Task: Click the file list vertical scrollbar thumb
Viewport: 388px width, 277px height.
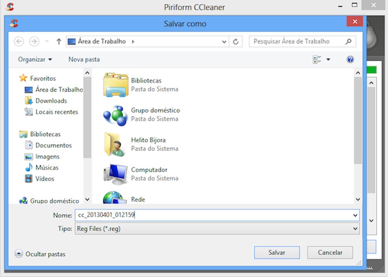Action: [358, 121]
